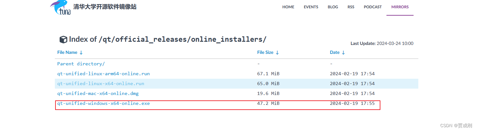
Task: Click the TUNA fish logo
Action: click(60, 7)
